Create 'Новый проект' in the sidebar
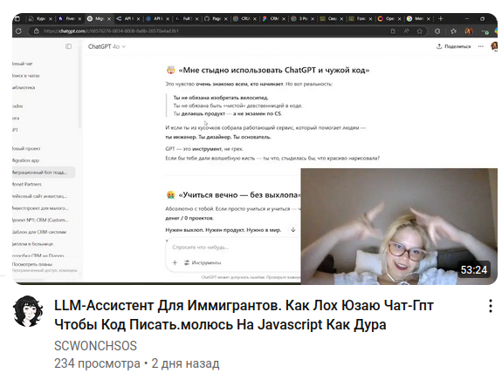This screenshot has height=373, width=502. click(x=26, y=148)
